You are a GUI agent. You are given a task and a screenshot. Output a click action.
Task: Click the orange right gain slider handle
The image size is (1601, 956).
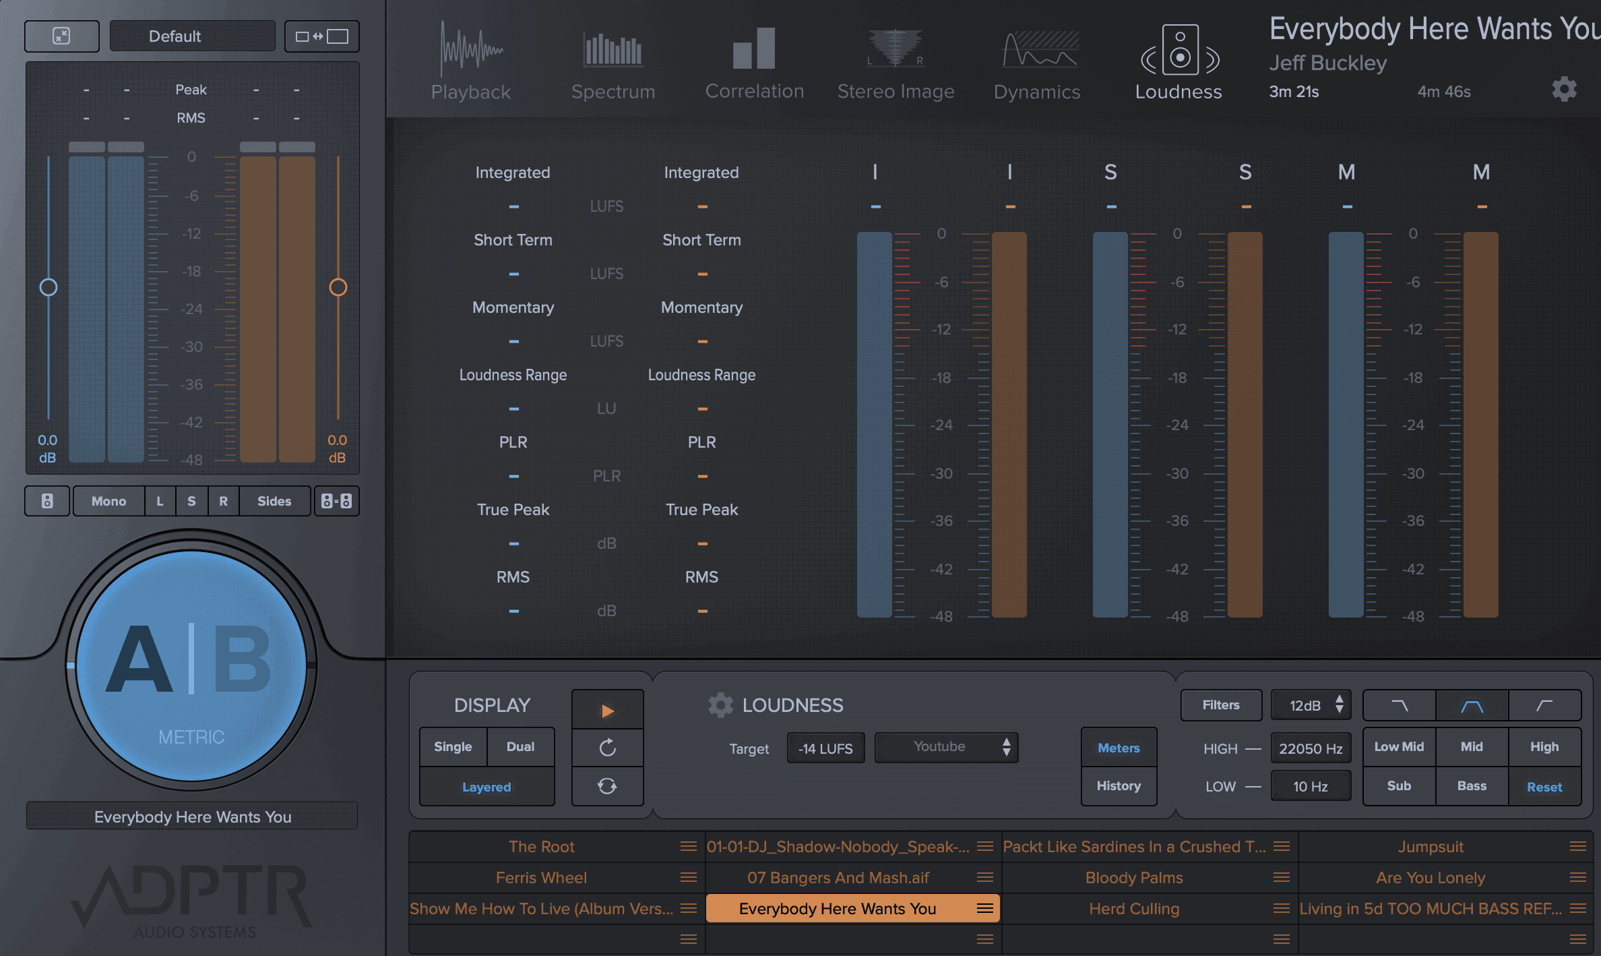pyautogui.click(x=338, y=287)
